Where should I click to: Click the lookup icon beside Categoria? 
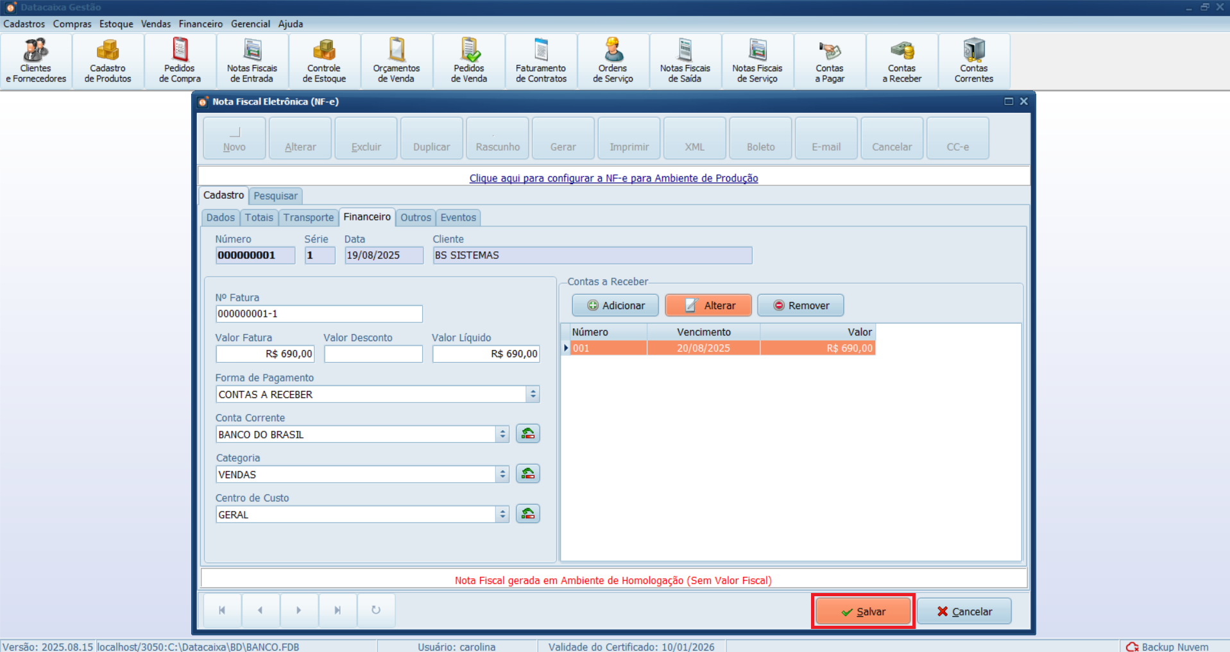tap(527, 474)
